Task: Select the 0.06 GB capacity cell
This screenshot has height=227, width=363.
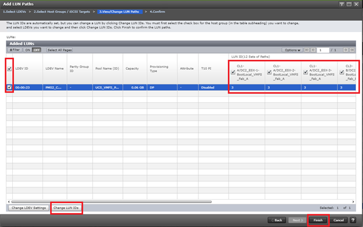Action: [x=135, y=87]
